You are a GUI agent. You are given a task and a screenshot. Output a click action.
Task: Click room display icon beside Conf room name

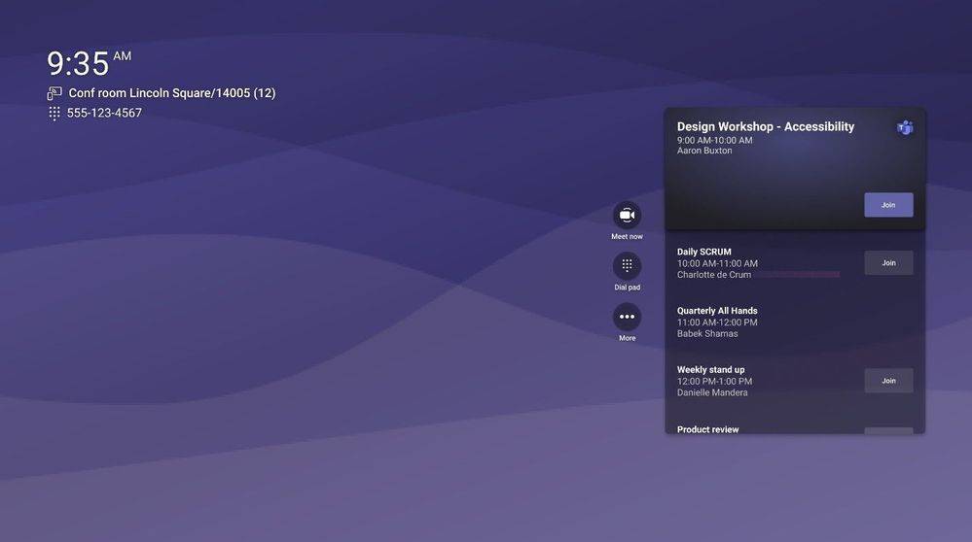tap(54, 93)
